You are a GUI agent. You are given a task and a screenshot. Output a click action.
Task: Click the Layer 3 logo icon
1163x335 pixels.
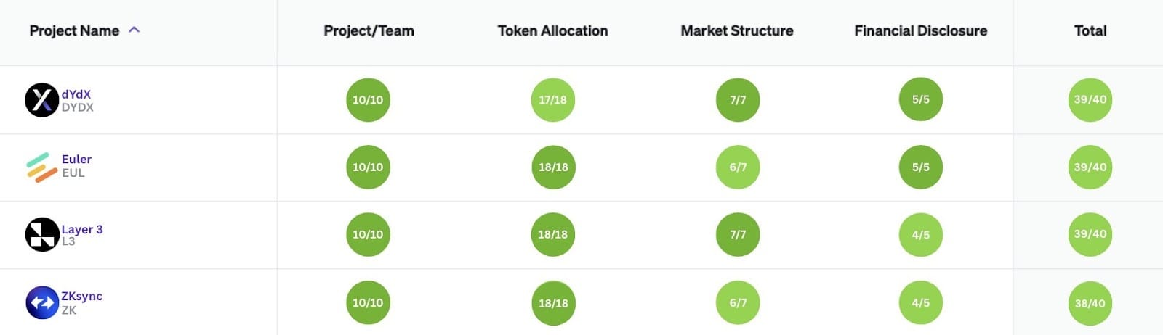(42, 234)
